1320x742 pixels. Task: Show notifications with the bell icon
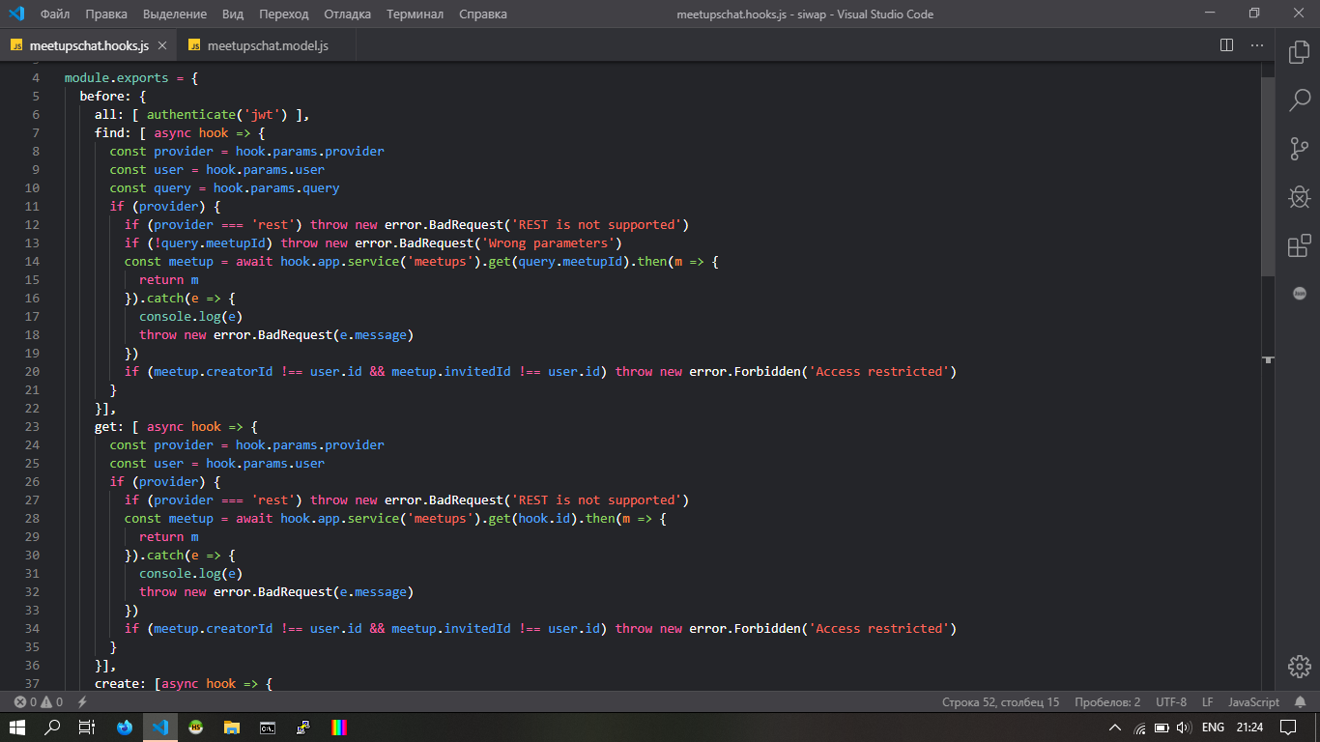[x=1301, y=702]
